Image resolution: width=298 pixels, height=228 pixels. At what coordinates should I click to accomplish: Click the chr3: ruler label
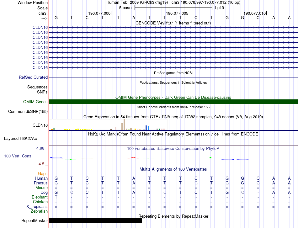click(43, 13)
